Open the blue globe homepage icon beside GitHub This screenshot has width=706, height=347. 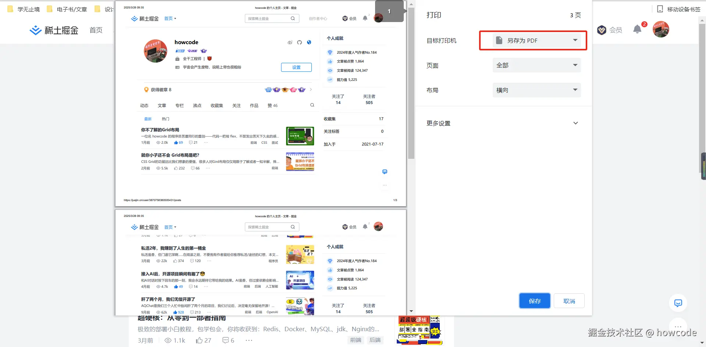(309, 42)
